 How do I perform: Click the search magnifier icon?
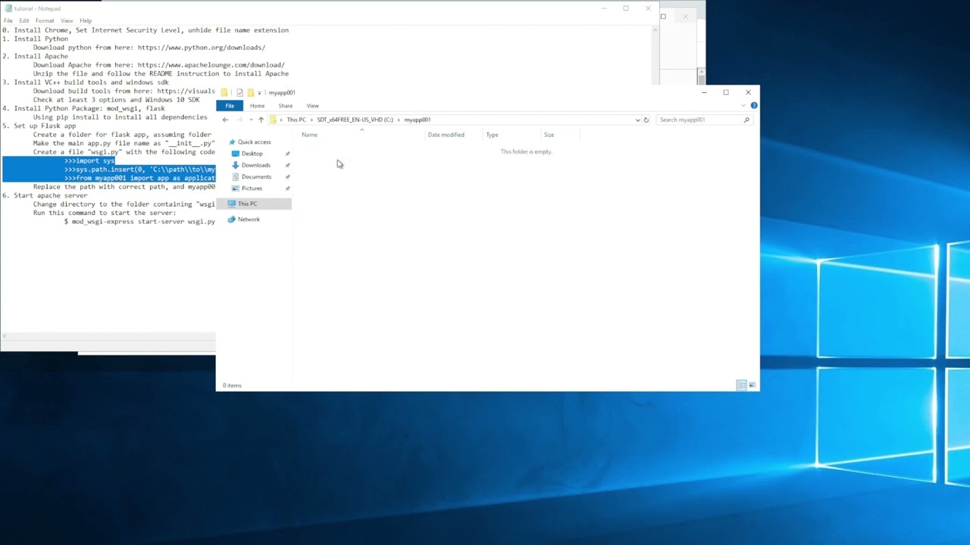746,120
